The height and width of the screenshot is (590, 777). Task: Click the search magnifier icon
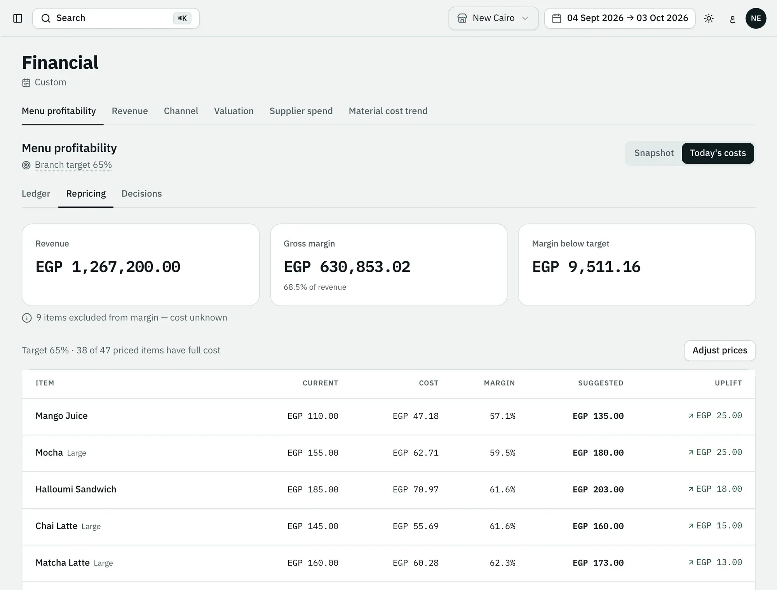(46, 18)
